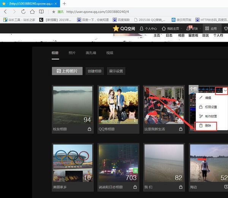The image size is (228, 198).
Task: Click the 上传照片 upload button
Action: coord(67,71)
